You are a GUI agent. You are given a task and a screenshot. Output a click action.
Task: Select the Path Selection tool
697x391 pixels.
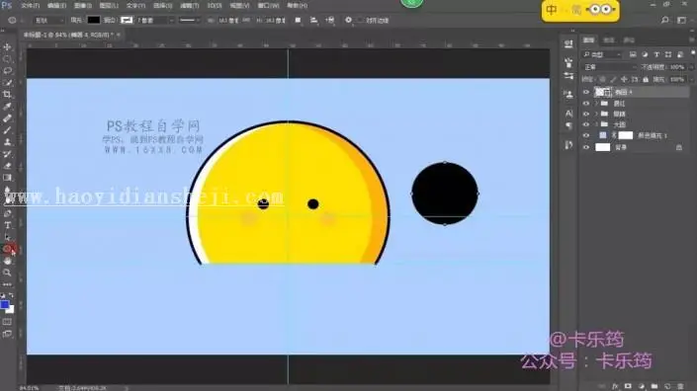tap(7, 237)
